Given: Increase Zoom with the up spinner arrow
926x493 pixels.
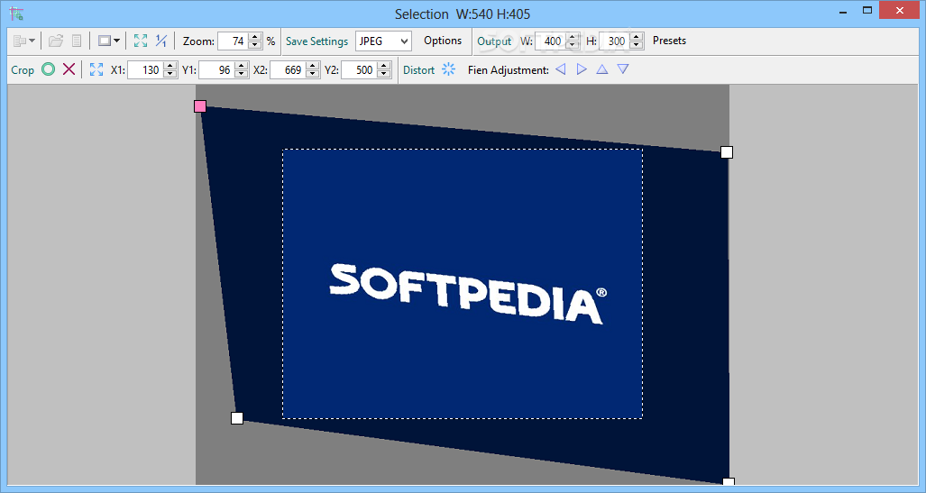Looking at the screenshot, I should tap(255, 37).
